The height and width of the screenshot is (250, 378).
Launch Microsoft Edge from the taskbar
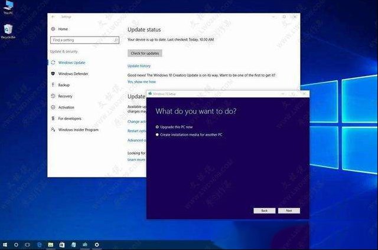coord(40,245)
